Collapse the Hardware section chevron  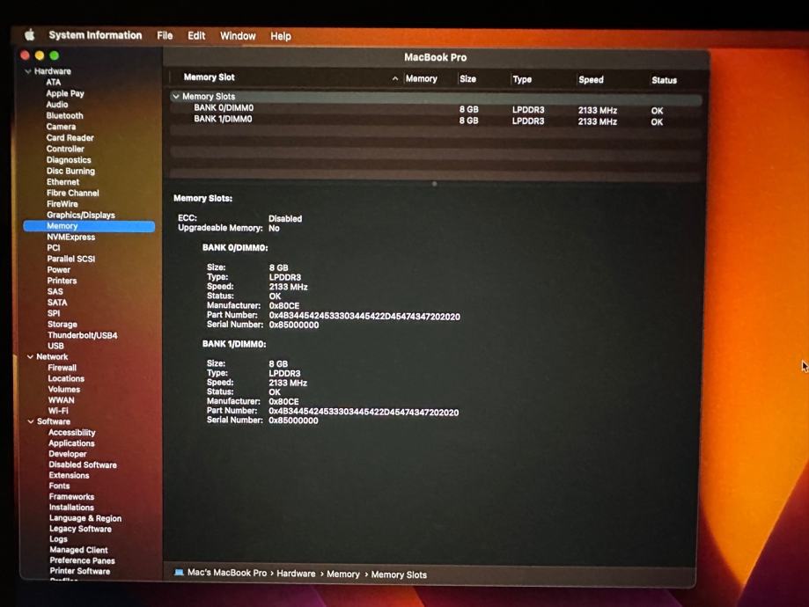28,71
